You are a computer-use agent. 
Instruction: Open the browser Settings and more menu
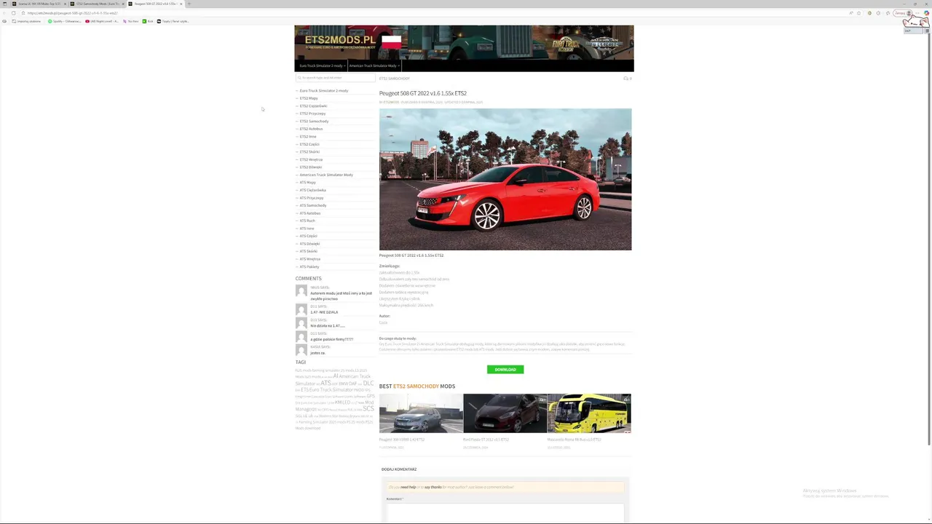(917, 13)
